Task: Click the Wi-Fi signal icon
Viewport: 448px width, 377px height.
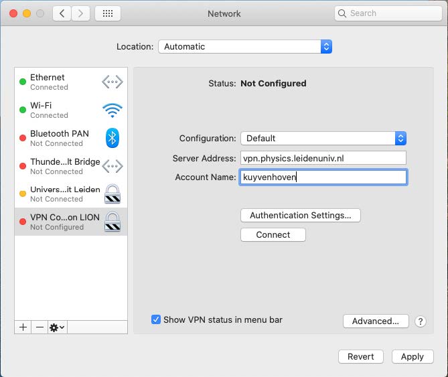Action: [x=113, y=110]
